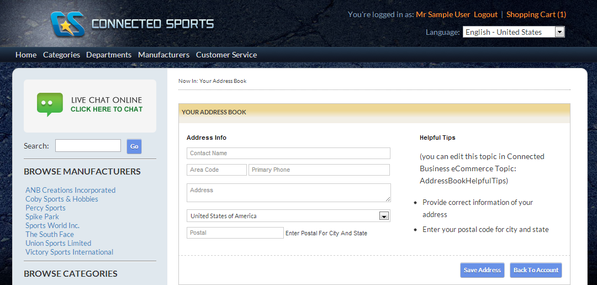This screenshot has width=597, height=285.
Task: Click the Back To Account button
Action: [536, 270]
